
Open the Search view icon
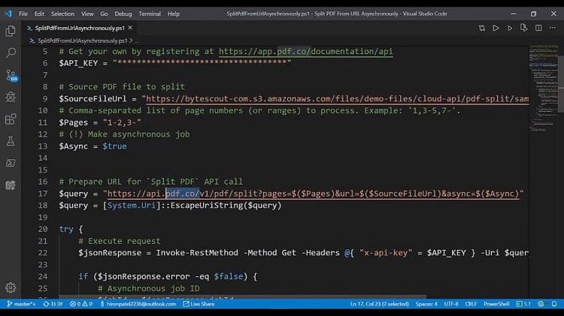pyautogui.click(x=11, y=53)
